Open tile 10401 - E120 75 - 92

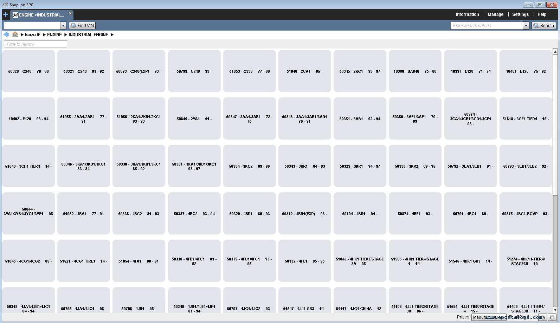click(526, 71)
